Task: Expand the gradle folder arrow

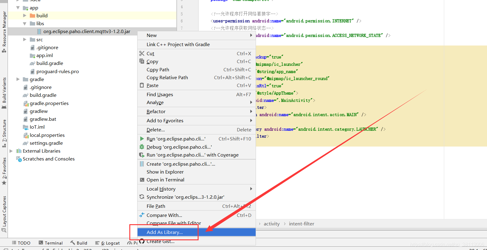Action: (18, 79)
